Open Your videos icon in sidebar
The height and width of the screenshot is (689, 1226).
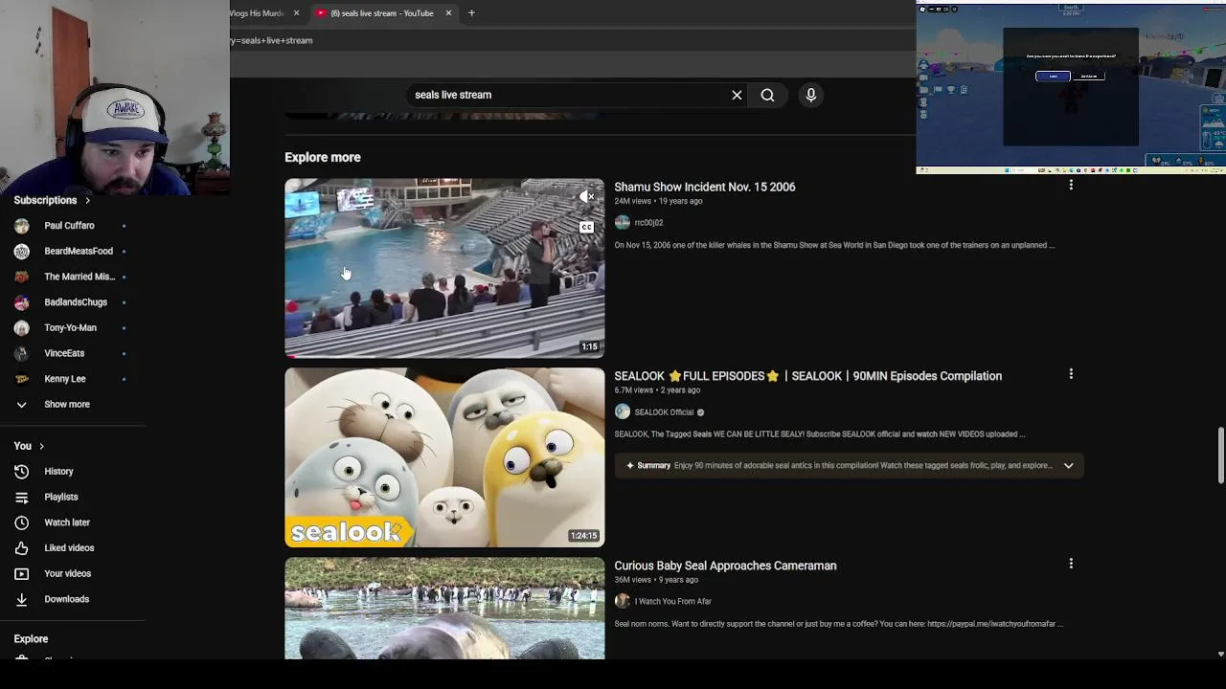(21, 573)
